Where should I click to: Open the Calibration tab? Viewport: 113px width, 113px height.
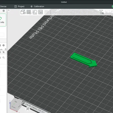coord(37,6)
